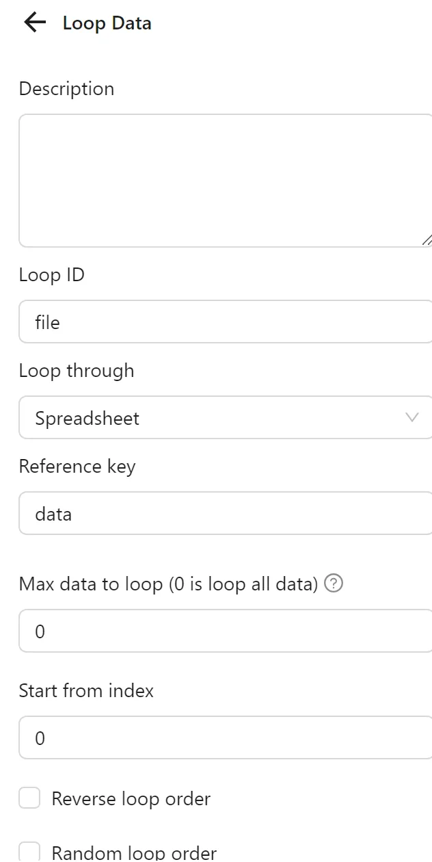The height and width of the screenshot is (862, 432).
Task: Click the Reverse loop order label text
Action: (131, 798)
